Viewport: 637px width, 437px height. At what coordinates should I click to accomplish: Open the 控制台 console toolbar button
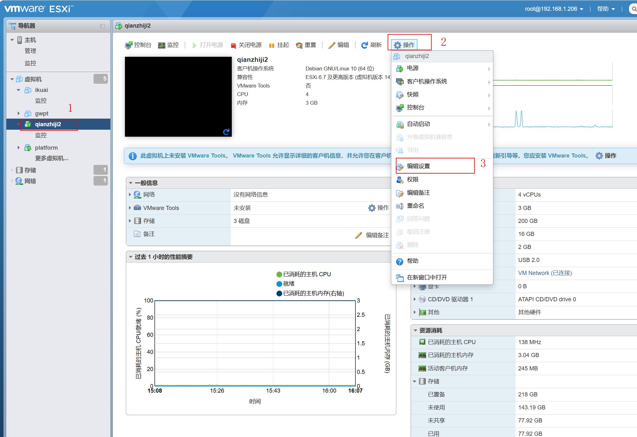point(138,45)
